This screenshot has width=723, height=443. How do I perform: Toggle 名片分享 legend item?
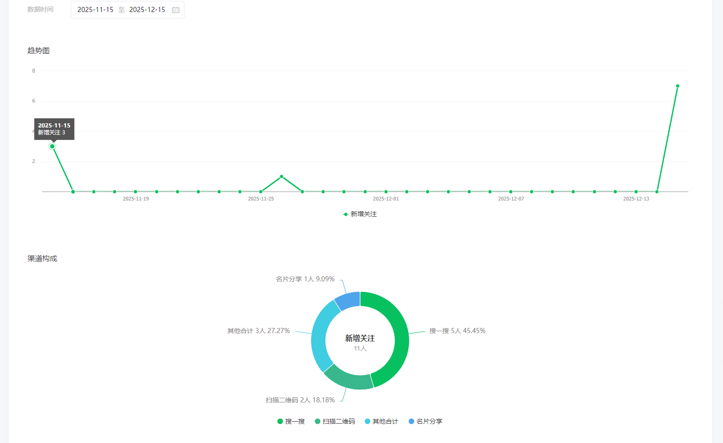coord(425,421)
